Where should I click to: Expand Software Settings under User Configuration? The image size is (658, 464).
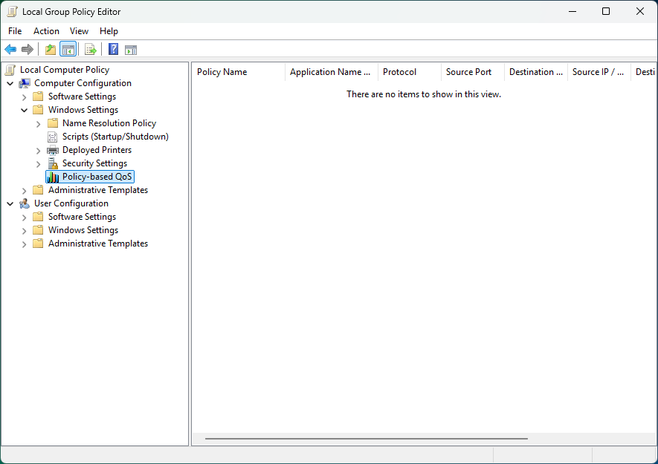click(25, 218)
